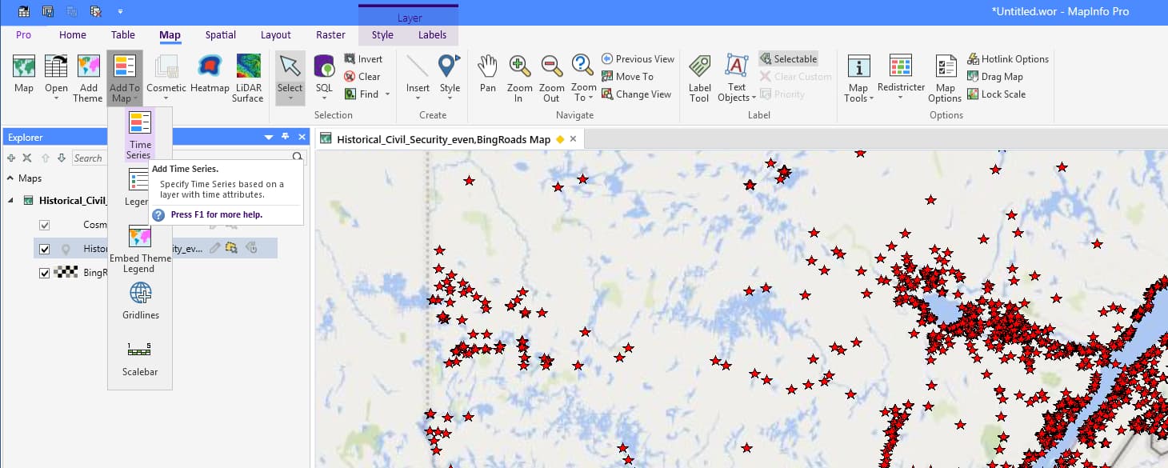The width and height of the screenshot is (1168, 468).
Task: Open the Labels contextual tab
Action: click(432, 35)
